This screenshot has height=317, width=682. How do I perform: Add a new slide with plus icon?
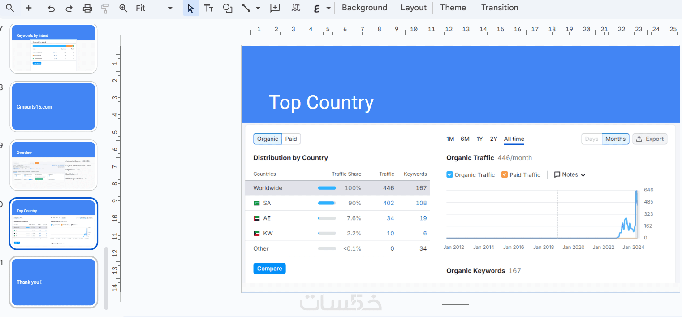click(x=29, y=8)
